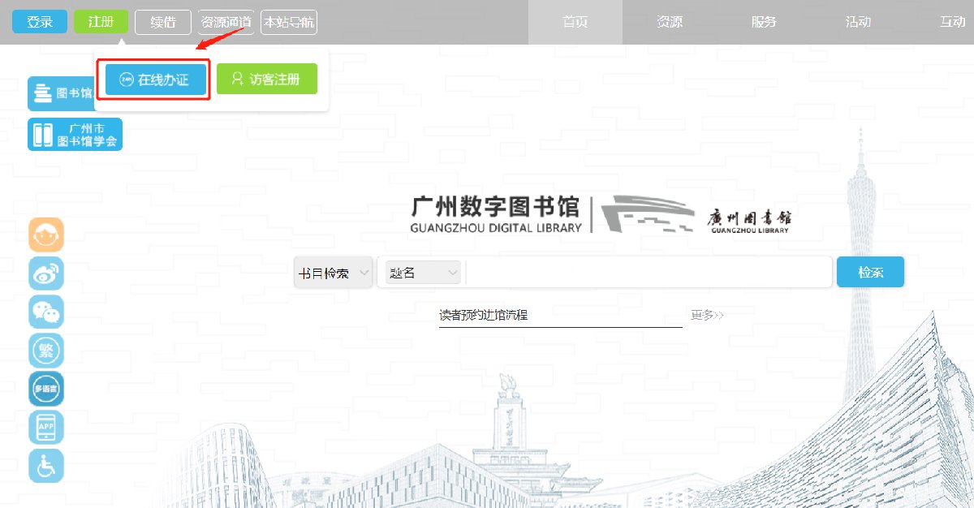The width and height of the screenshot is (974, 508).
Task: Open the 图书馆 book stack shortcut
Action: (x=61, y=93)
